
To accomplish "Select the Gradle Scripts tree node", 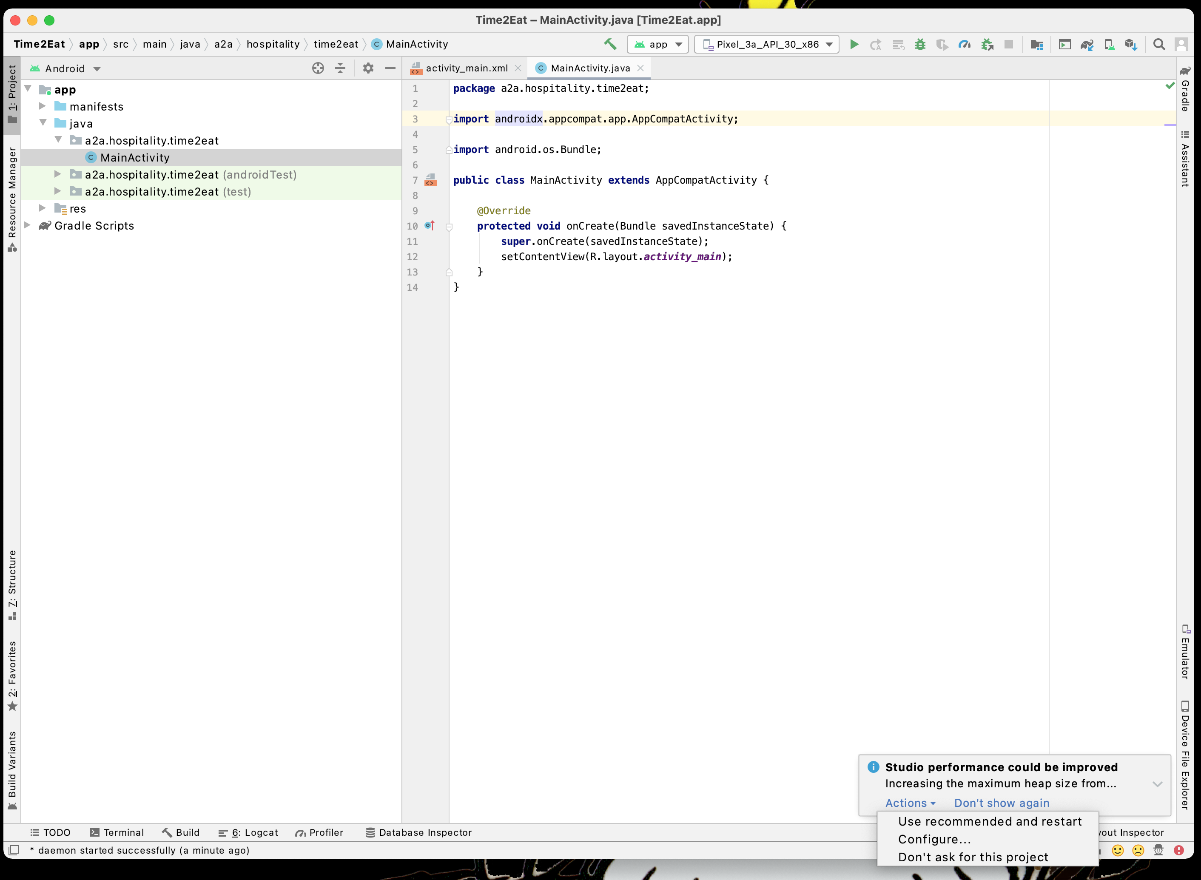I will pos(94,226).
